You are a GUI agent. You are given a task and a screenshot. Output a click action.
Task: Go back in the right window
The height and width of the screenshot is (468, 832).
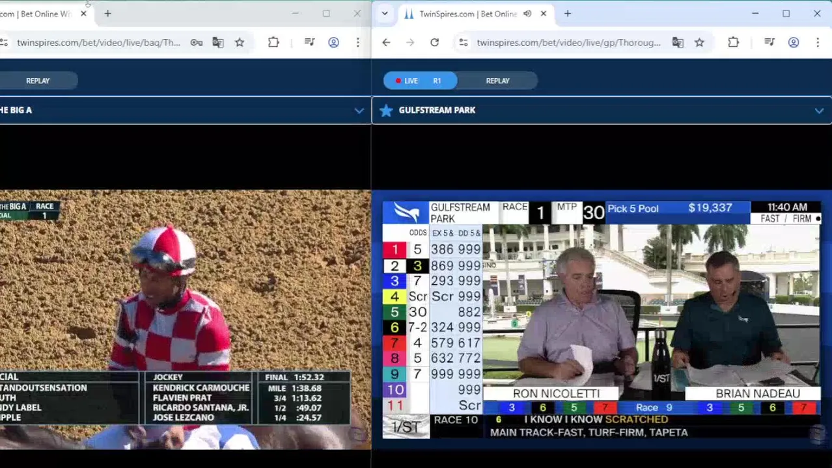[x=386, y=42]
